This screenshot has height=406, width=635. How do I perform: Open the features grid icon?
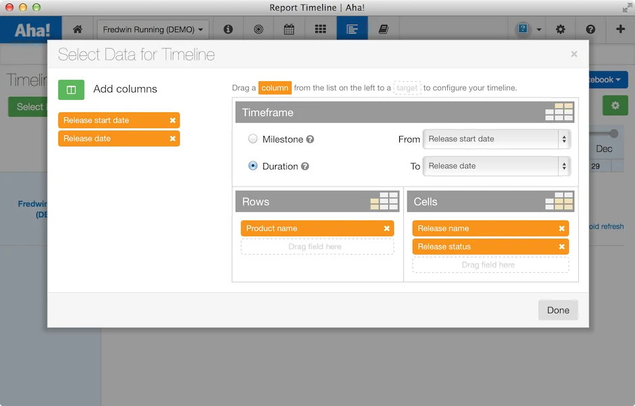click(320, 29)
